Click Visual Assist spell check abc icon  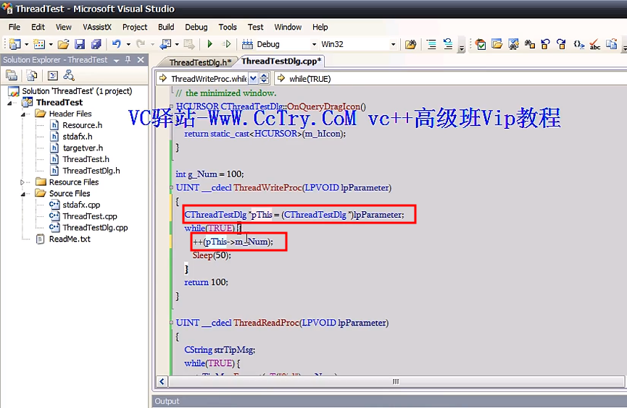[x=595, y=44]
